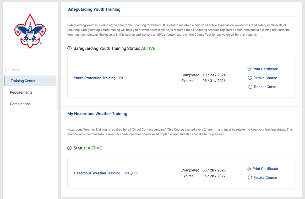Image resolution: width=305 pixels, height=199 pixels.
Task: Click the completed date 05 / 28 / 2025
Action: (x=214, y=170)
